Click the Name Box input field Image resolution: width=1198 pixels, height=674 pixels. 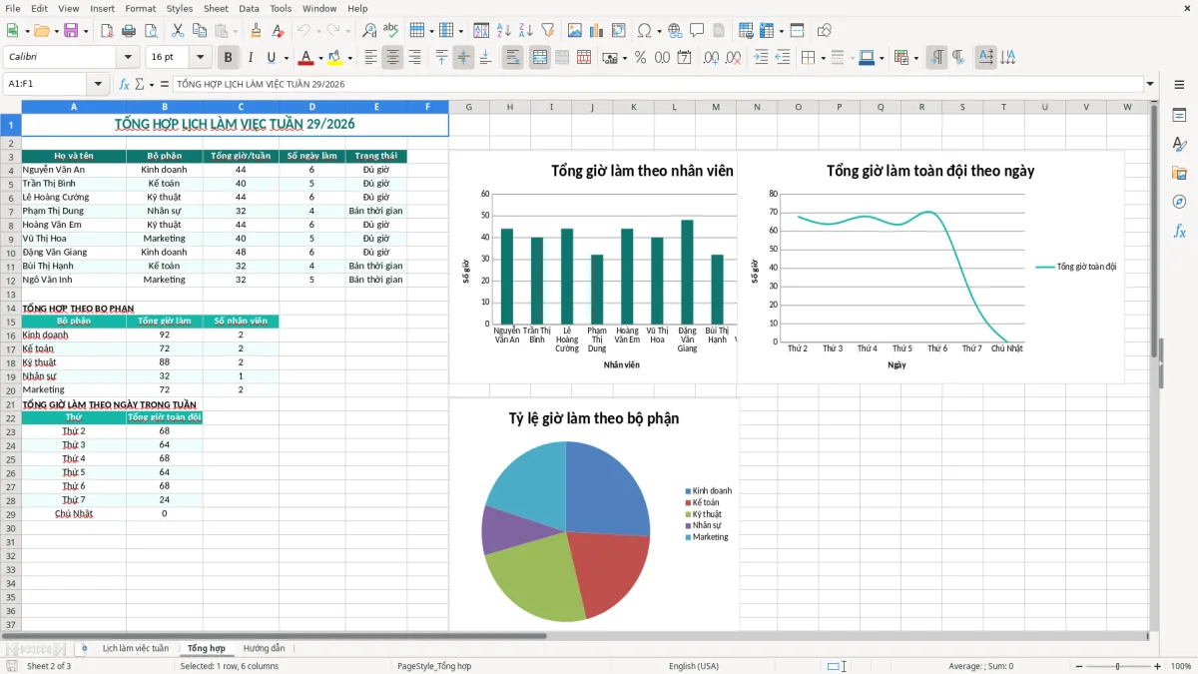point(46,84)
